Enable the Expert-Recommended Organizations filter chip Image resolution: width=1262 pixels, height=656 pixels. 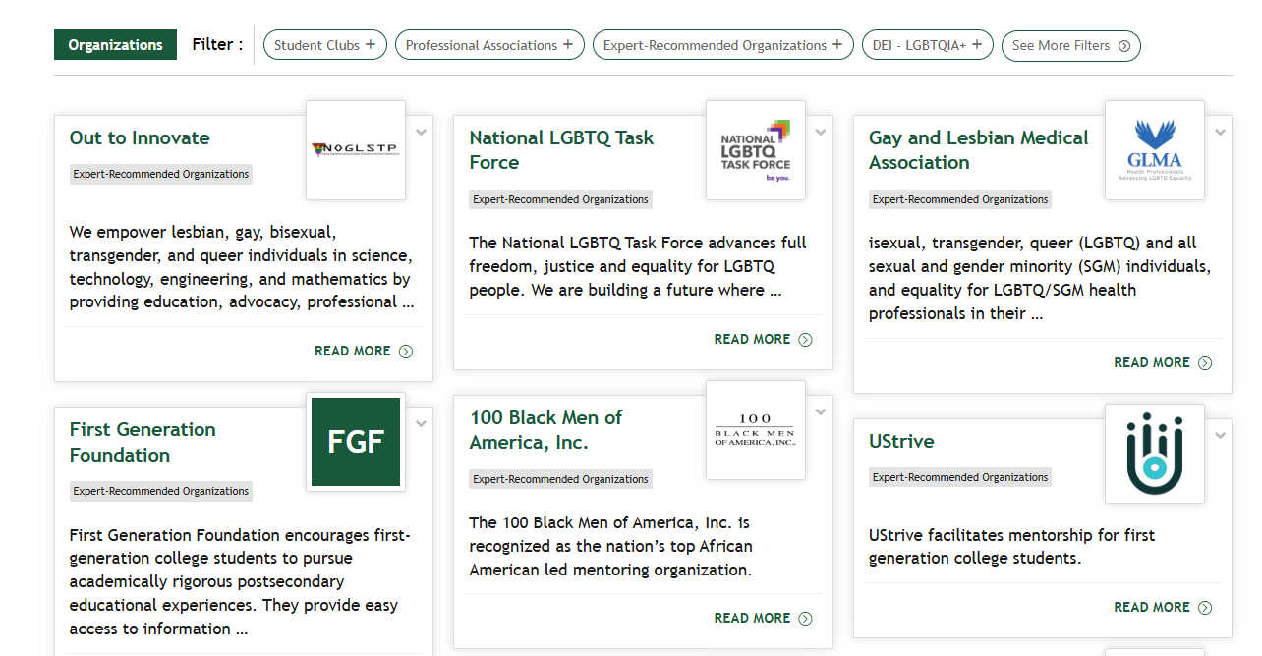(721, 45)
